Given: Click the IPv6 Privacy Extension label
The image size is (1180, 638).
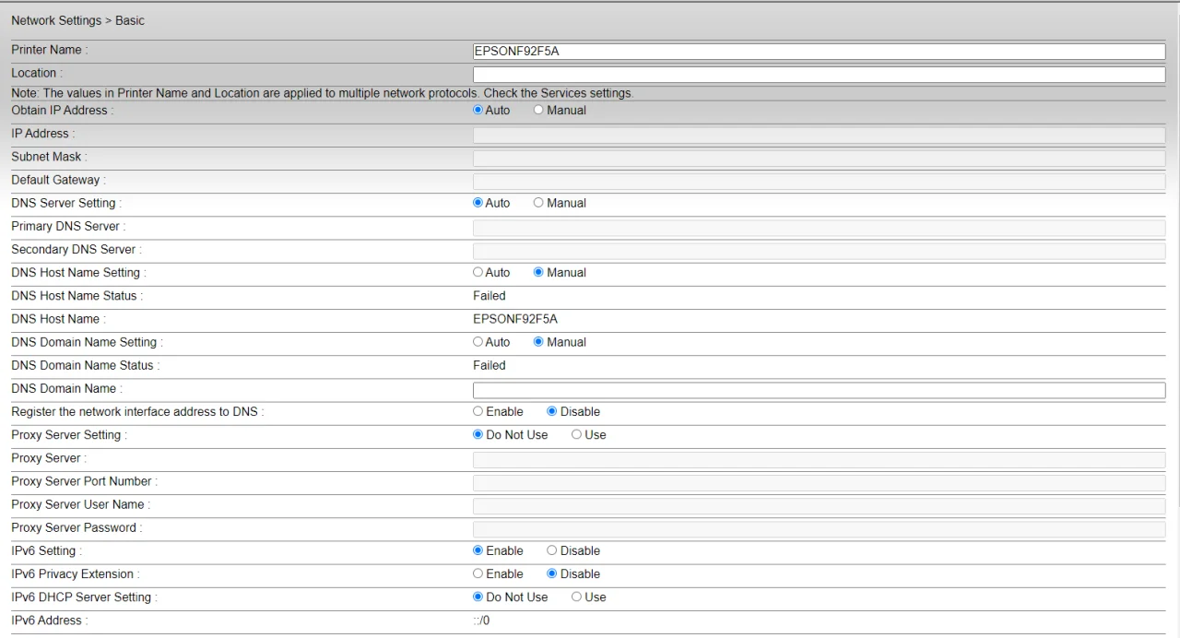Looking at the screenshot, I should point(76,574).
